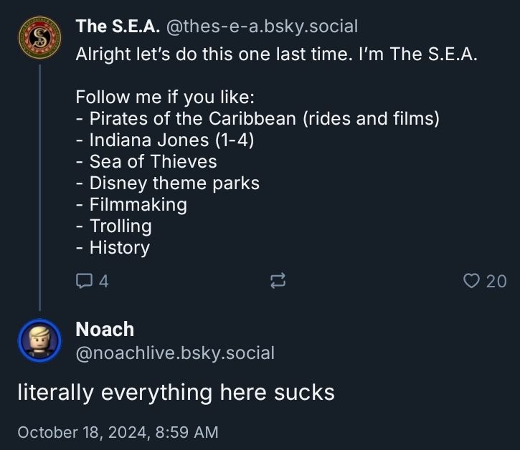
Task: Click the reply count number 4
Action: (103, 281)
